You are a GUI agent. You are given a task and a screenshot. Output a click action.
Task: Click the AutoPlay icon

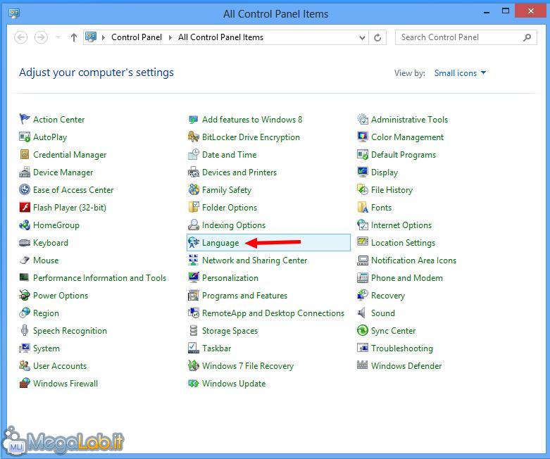click(25, 137)
